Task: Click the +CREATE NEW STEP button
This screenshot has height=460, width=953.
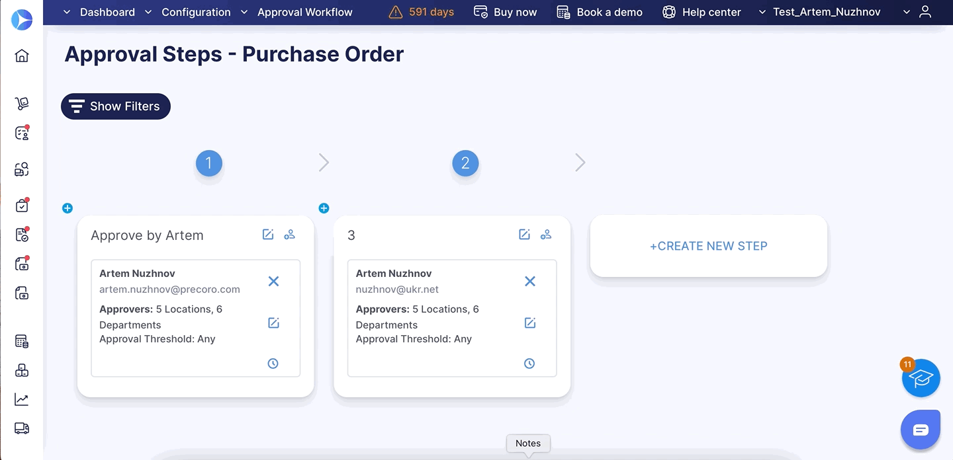Action: click(x=708, y=245)
